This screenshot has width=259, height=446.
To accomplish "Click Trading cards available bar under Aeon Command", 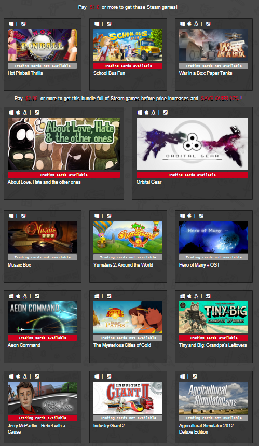I will [42, 338].
